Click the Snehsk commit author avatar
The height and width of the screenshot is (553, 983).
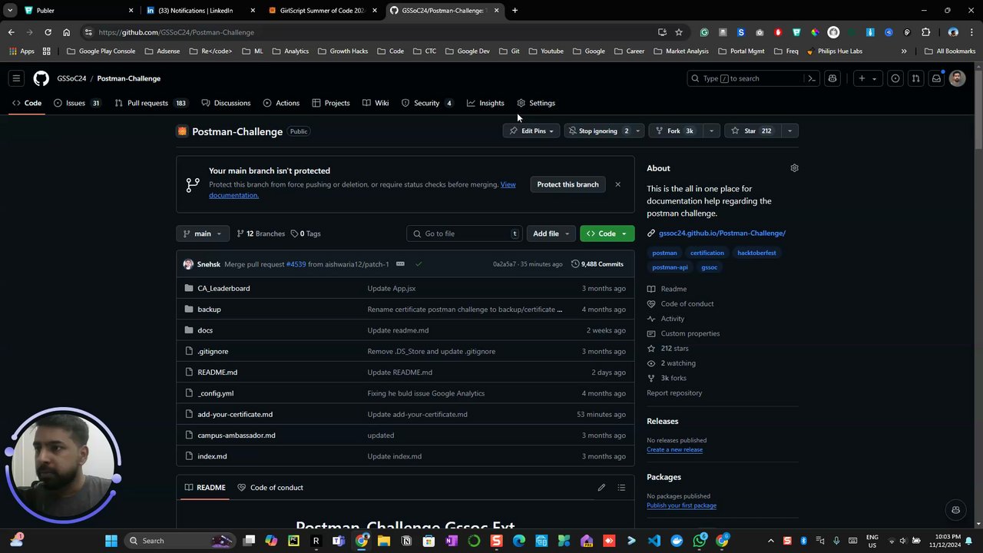coord(188,264)
